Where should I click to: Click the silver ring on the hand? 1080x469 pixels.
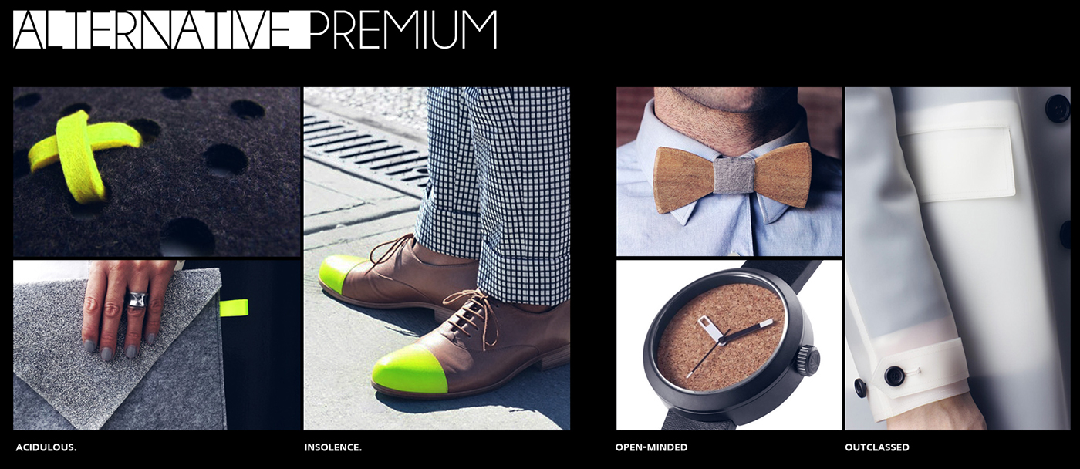[x=137, y=298]
